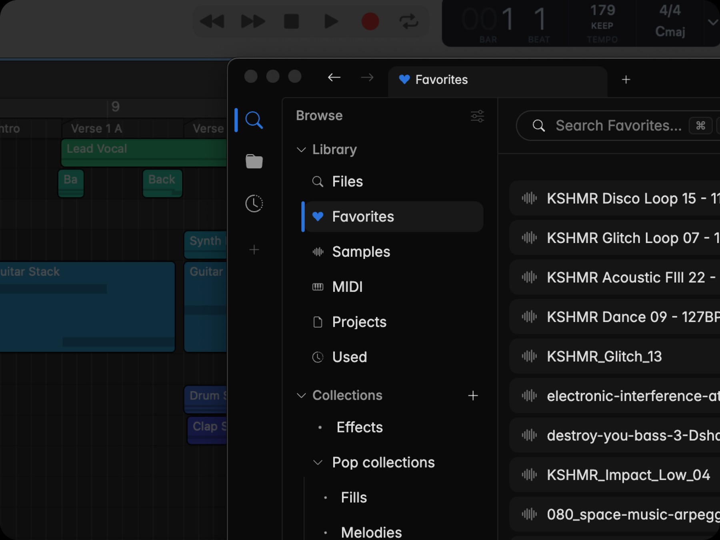
Task: Toggle the cycle loop button
Action: click(x=409, y=22)
